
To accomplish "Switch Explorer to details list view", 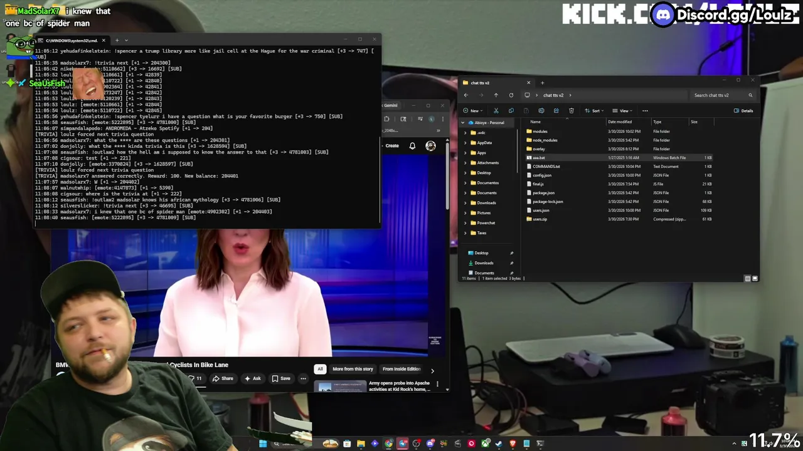I will click(748, 279).
